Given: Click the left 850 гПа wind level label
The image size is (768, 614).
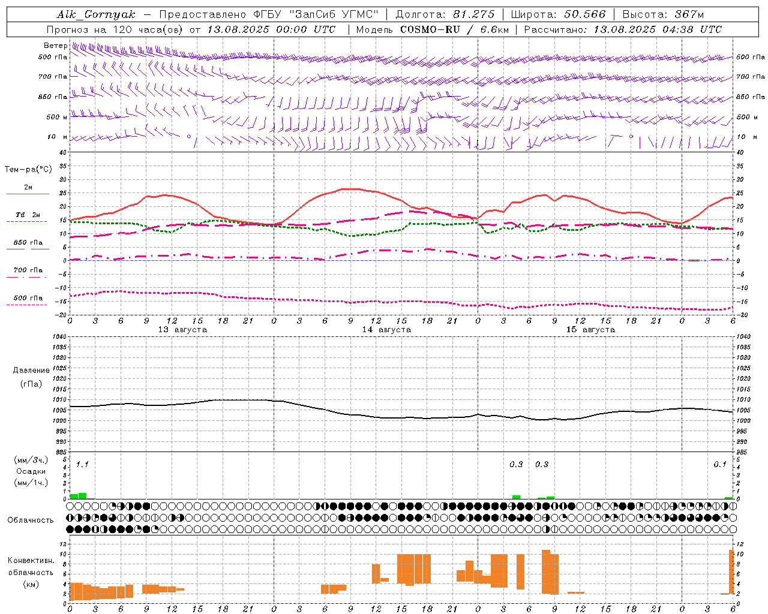Looking at the screenshot, I should 53,97.
